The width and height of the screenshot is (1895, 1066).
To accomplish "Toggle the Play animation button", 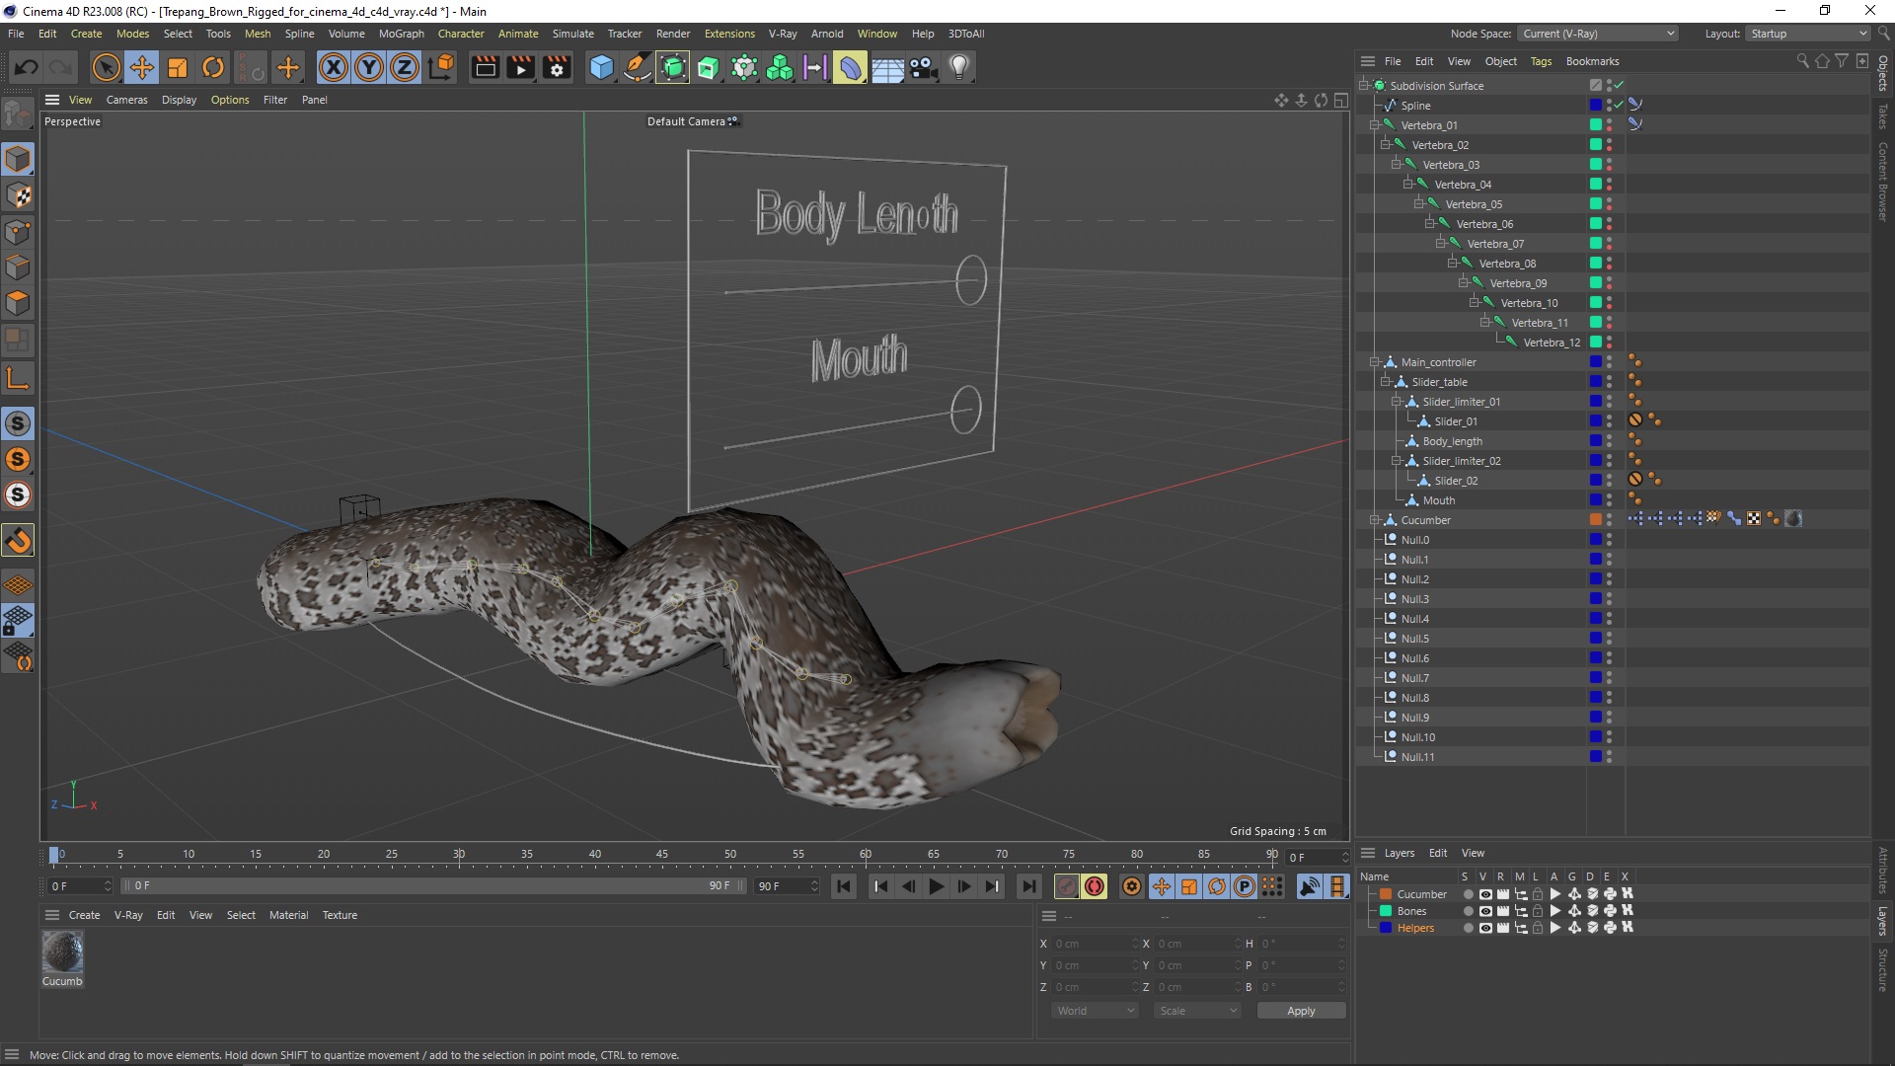I will coord(936,886).
